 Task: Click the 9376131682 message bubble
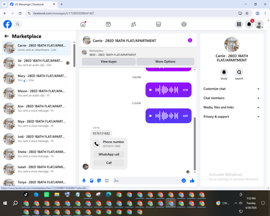click(x=101, y=133)
